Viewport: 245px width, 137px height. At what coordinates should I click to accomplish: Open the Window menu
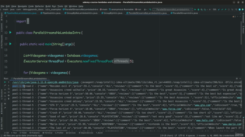tap(73, 6)
